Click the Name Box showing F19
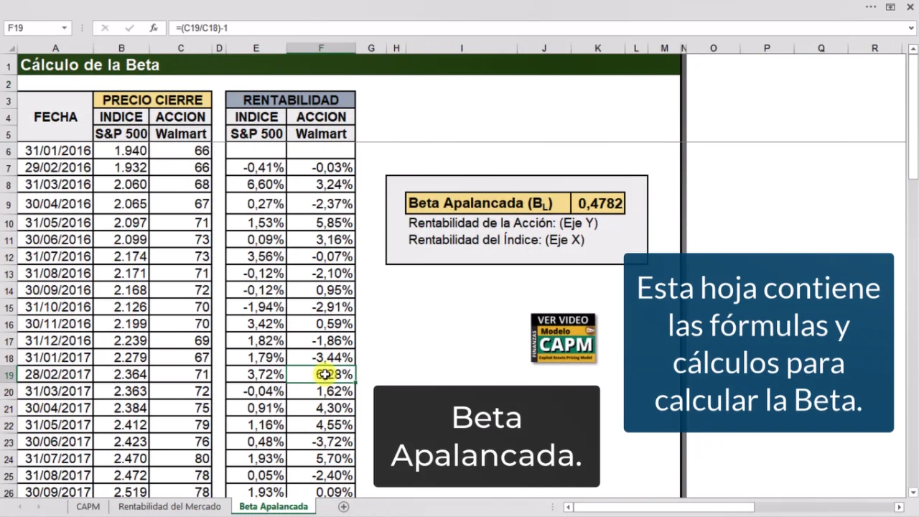This screenshot has height=517, width=919. [x=32, y=28]
